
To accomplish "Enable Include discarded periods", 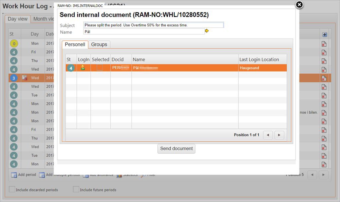I will 12,189.
